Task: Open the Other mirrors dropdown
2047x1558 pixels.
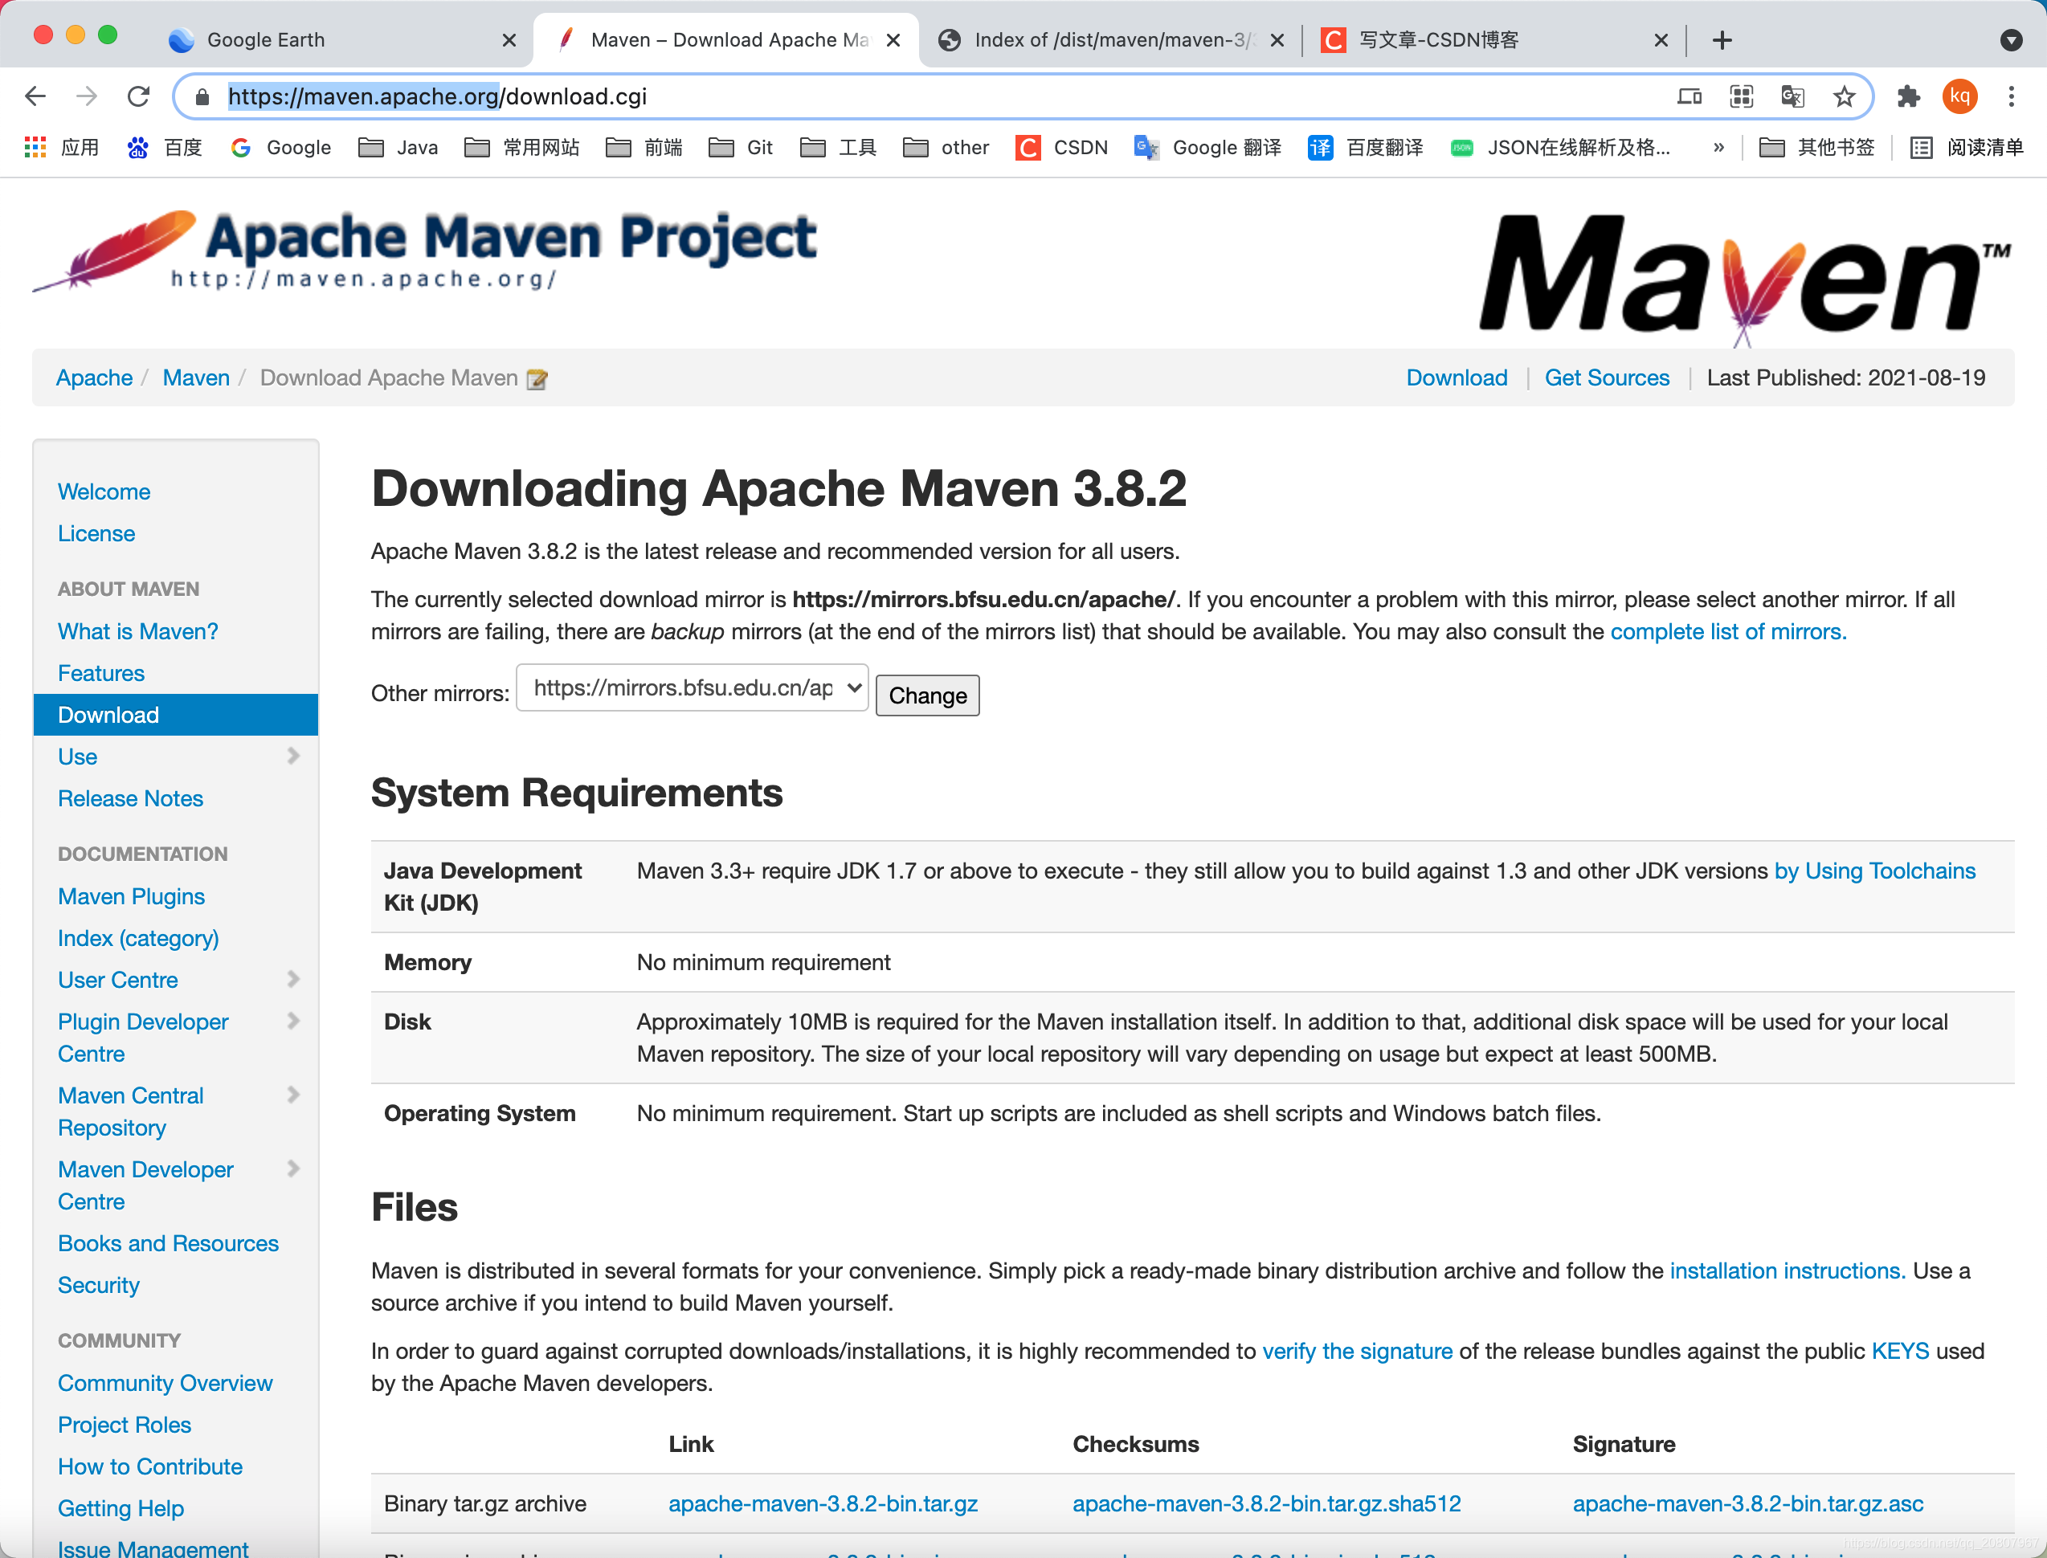Action: point(692,688)
